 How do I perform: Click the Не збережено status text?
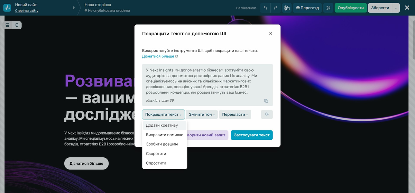246,8
